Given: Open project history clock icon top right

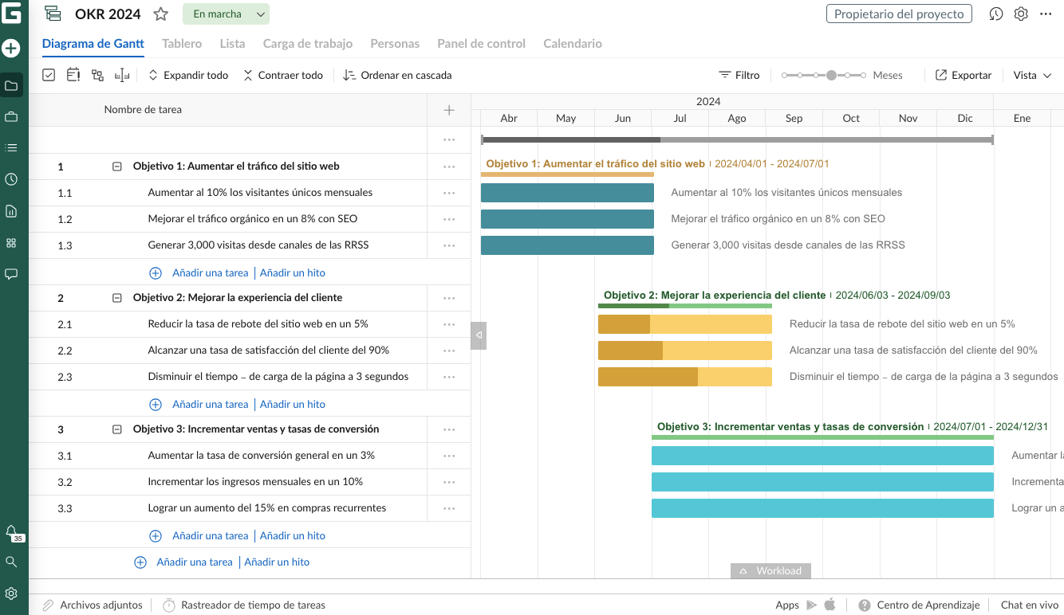Looking at the screenshot, I should 996,14.
